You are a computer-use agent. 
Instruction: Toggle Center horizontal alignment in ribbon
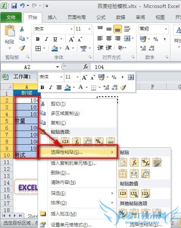(x=109, y=38)
